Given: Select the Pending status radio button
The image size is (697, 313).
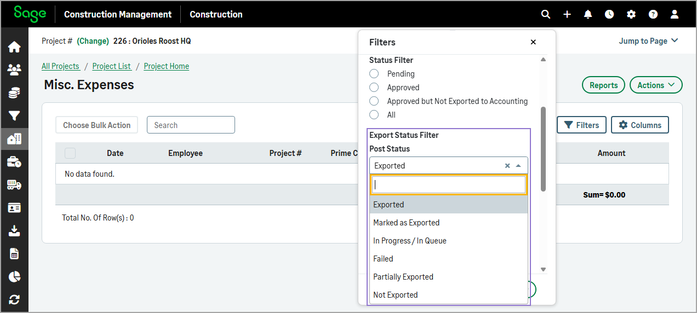Looking at the screenshot, I should [x=374, y=74].
